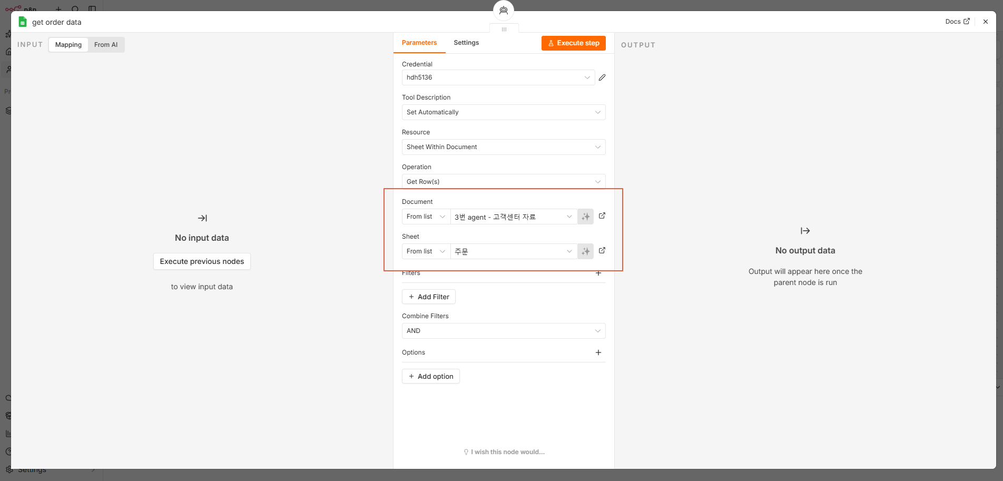Select the Mapping input view
The width and height of the screenshot is (1003, 481).
click(x=68, y=45)
